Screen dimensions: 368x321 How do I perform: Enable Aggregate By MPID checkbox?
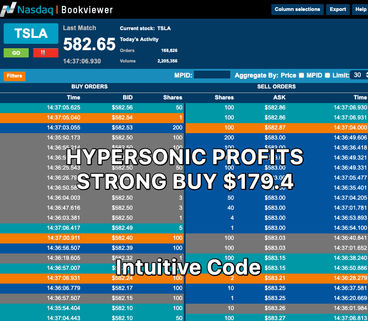327,75
